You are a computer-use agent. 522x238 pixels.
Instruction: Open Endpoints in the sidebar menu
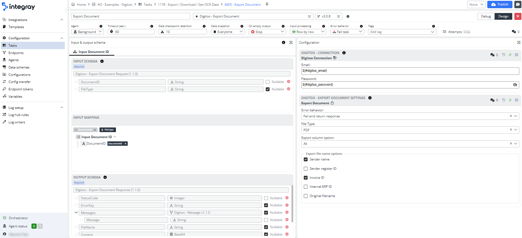16,53
